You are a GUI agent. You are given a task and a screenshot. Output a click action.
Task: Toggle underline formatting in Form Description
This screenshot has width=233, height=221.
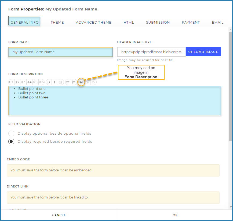pyautogui.click(x=60, y=82)
